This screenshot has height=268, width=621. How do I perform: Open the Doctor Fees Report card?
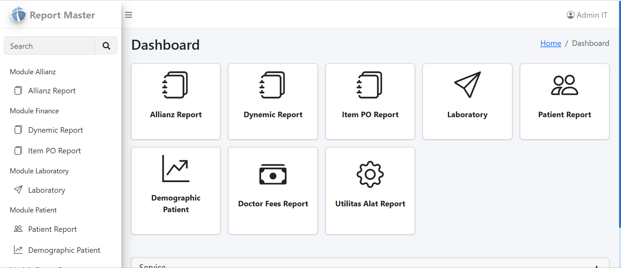pos(273,191)
